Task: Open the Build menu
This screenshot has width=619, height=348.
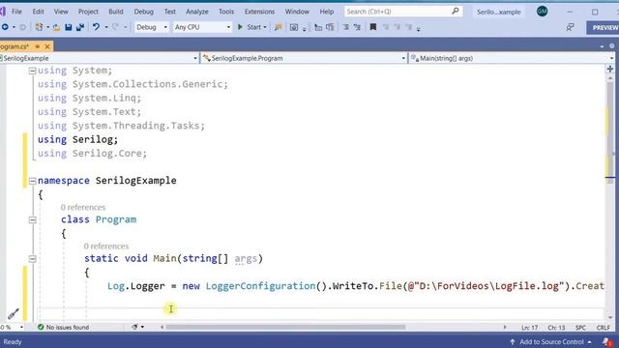Action: coord(116,12)
